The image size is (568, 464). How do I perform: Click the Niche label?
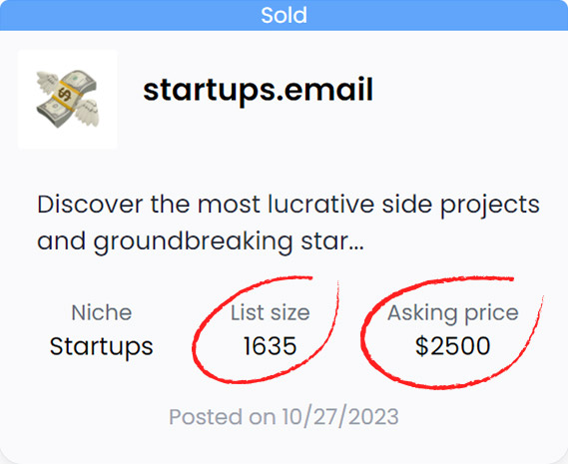(102, 312)
